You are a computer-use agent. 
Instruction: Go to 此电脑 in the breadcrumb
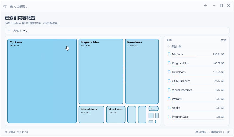tap(17, 31)
